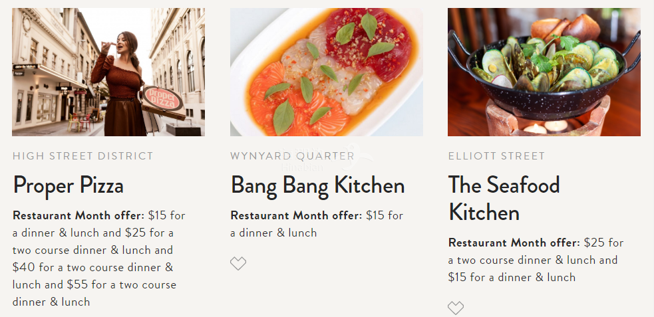Open the Proper Pizza restaurant title
This screenshot has width=654, height=317.
coord(68,185)
